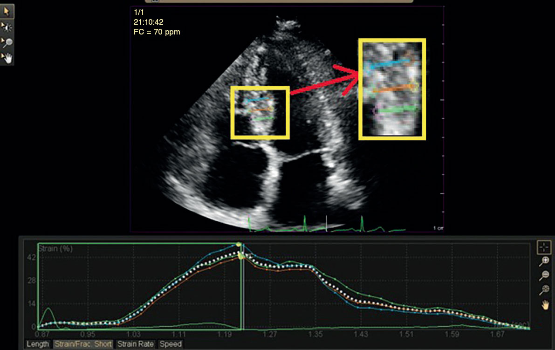Click the magnified yellow inset region
Image resolution: width=555 pixels, height=350 pixels.
point(392,89)
